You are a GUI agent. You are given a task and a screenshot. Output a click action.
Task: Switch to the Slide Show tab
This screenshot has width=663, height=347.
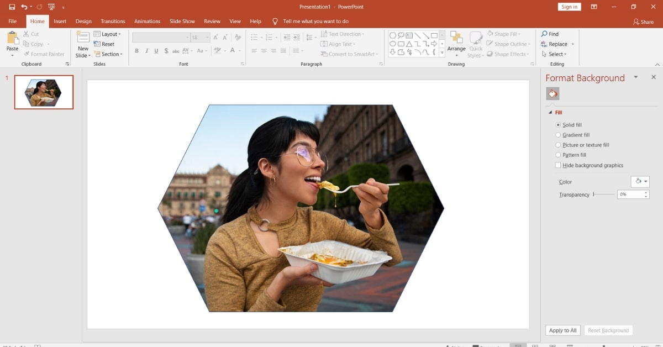point(182,22)
